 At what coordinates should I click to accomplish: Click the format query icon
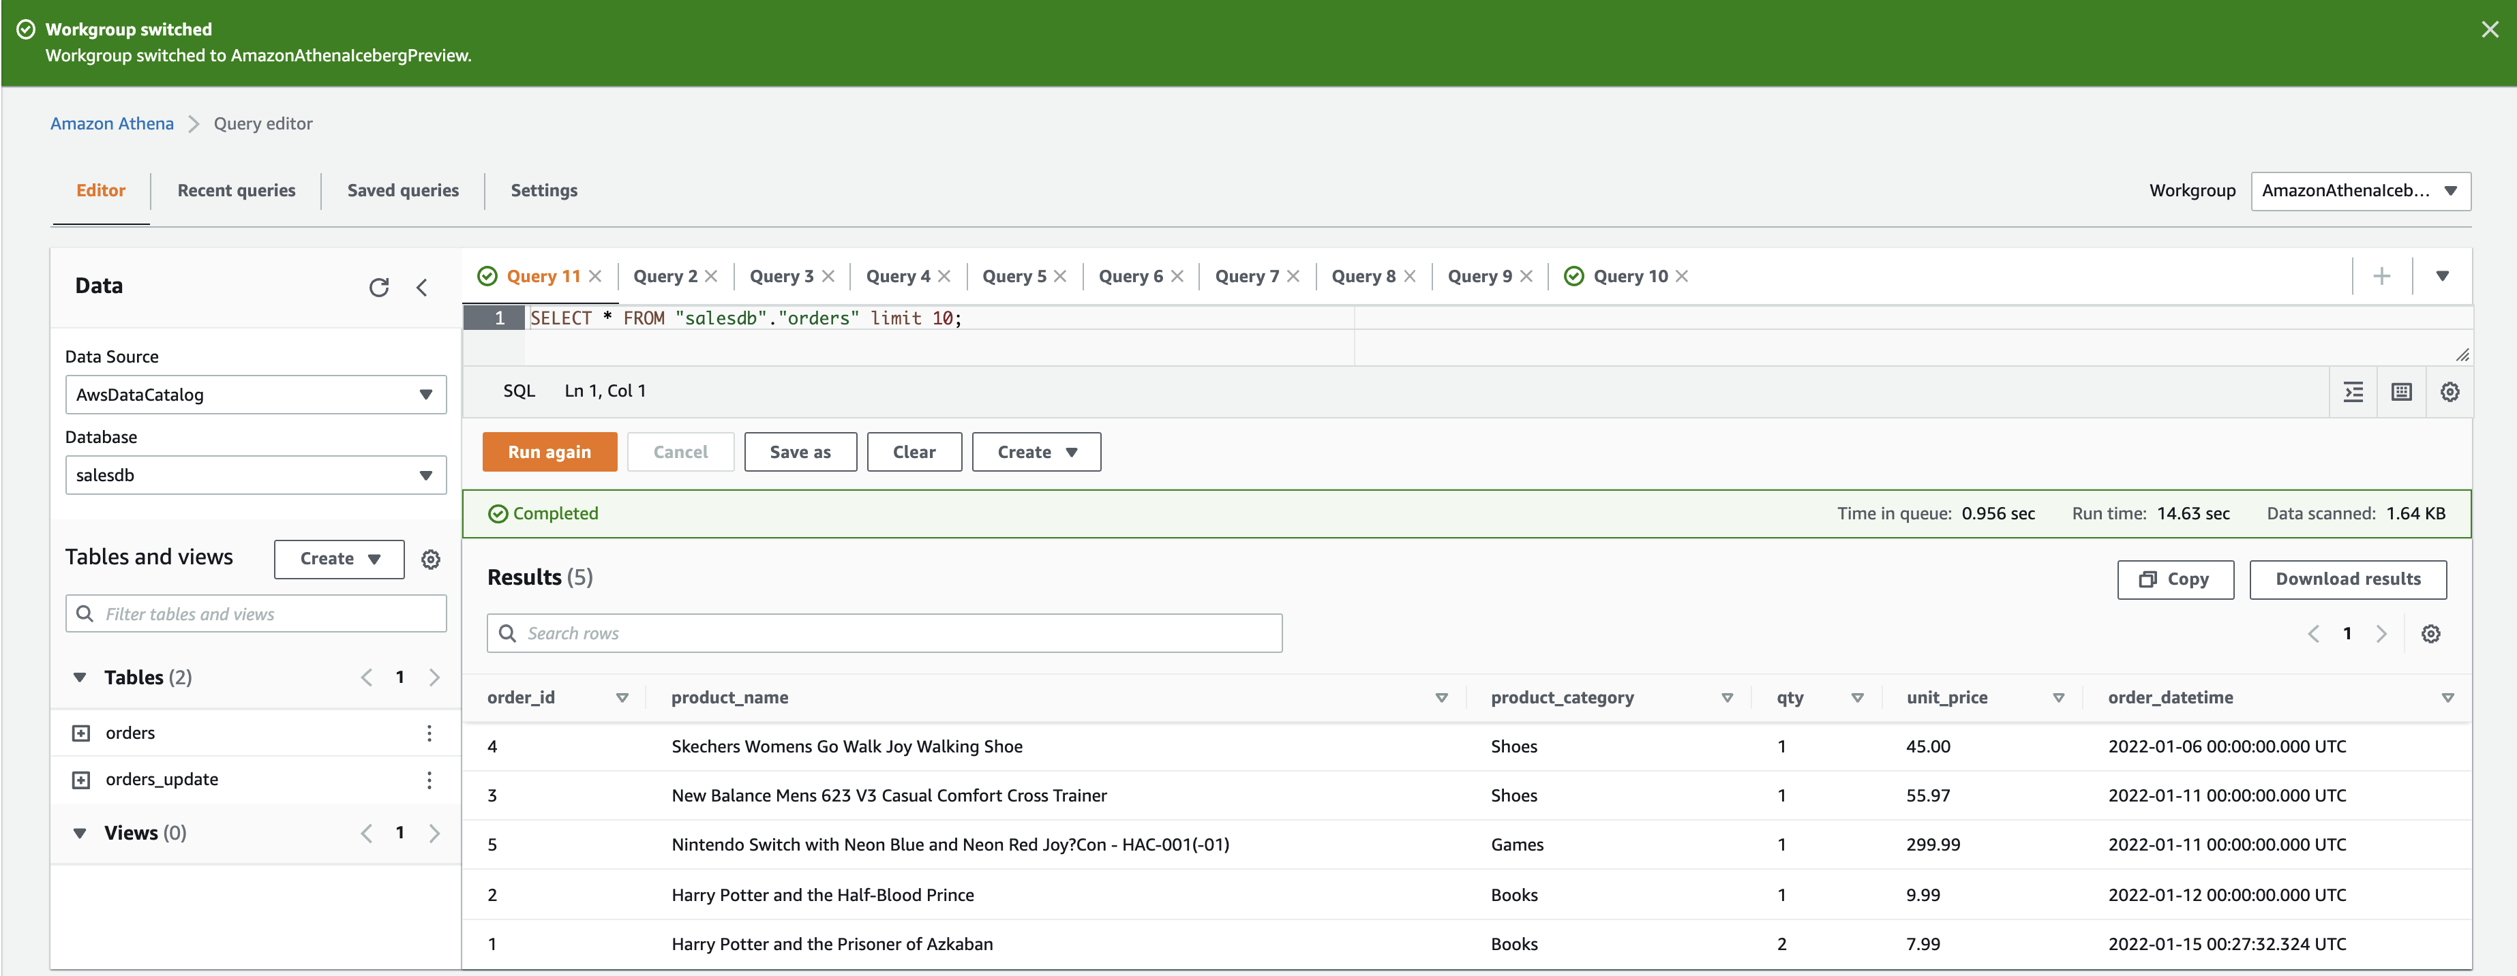[x=2354, y=392]
